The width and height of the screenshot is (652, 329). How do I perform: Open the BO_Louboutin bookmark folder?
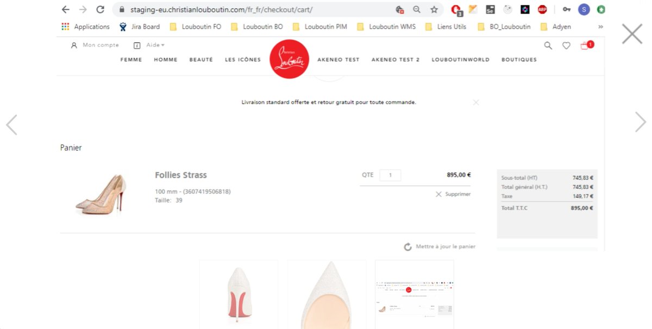[504, 27]
